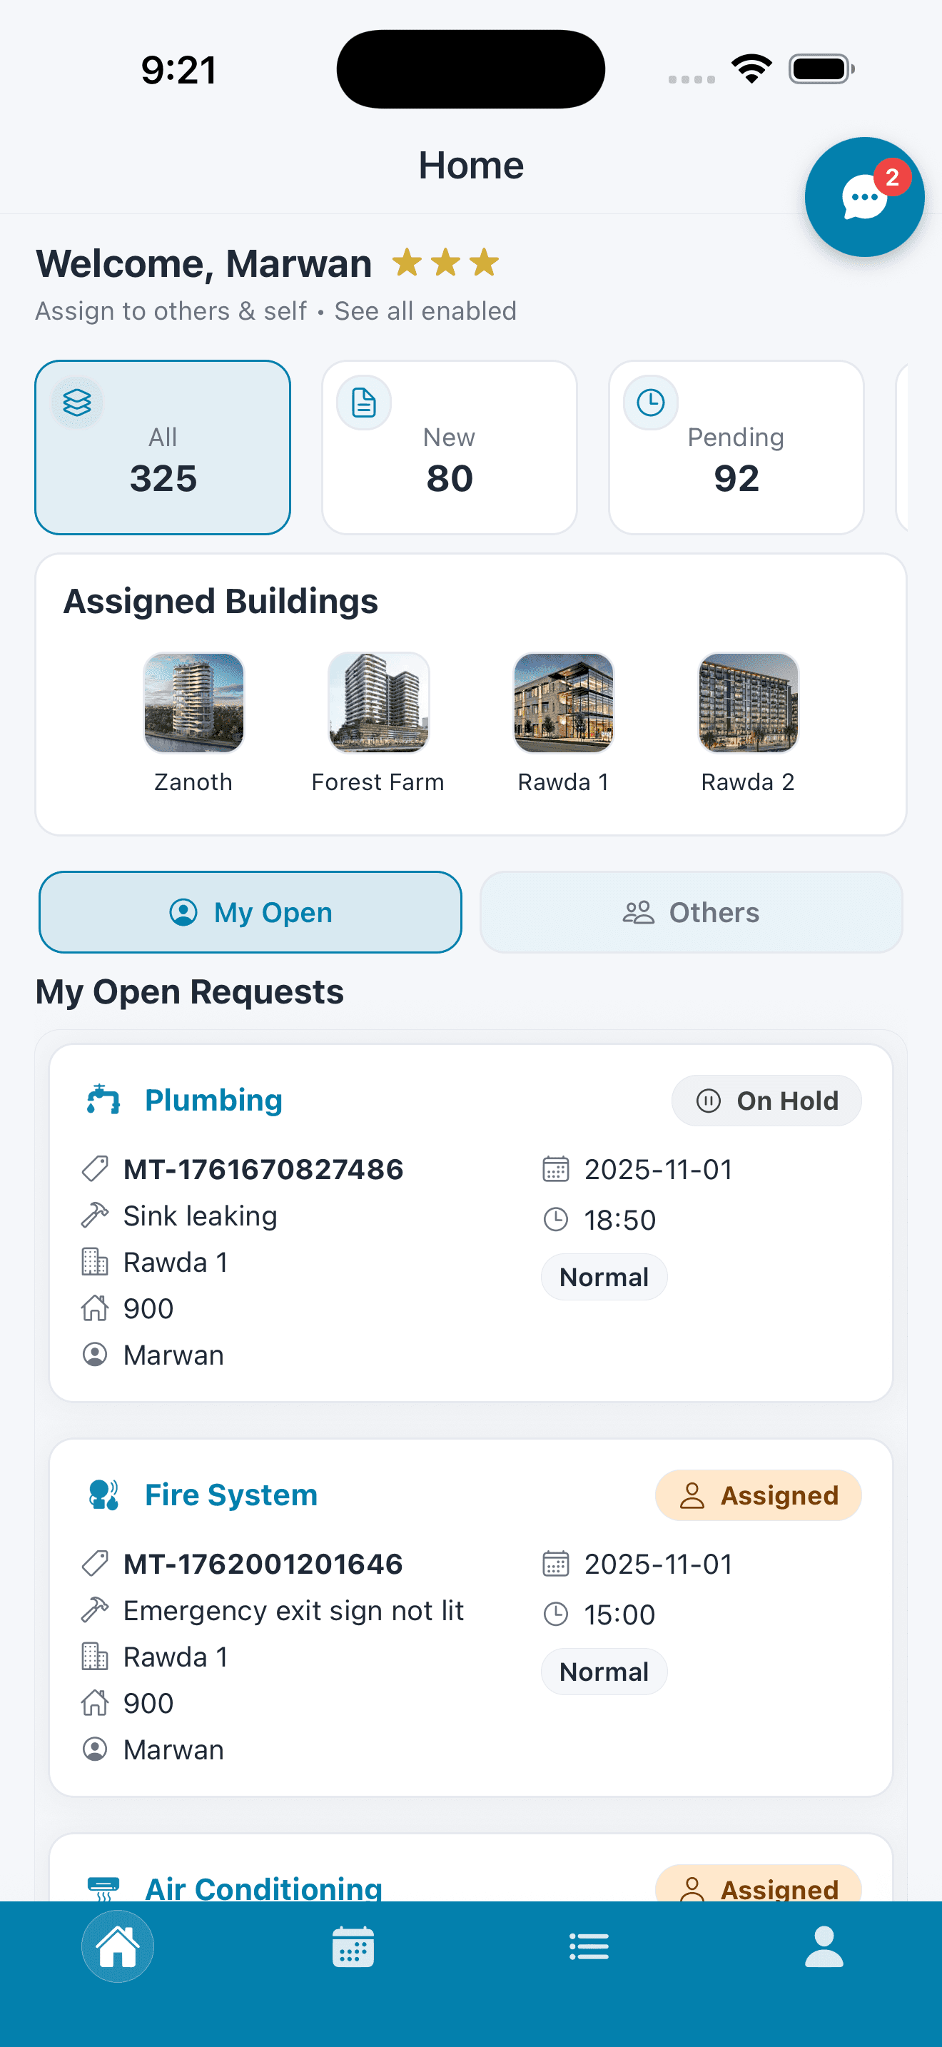Viewport: 942px width, 2047px height.
Task: Open Rawda 1 building thumbnail
Action: point(564,702)
